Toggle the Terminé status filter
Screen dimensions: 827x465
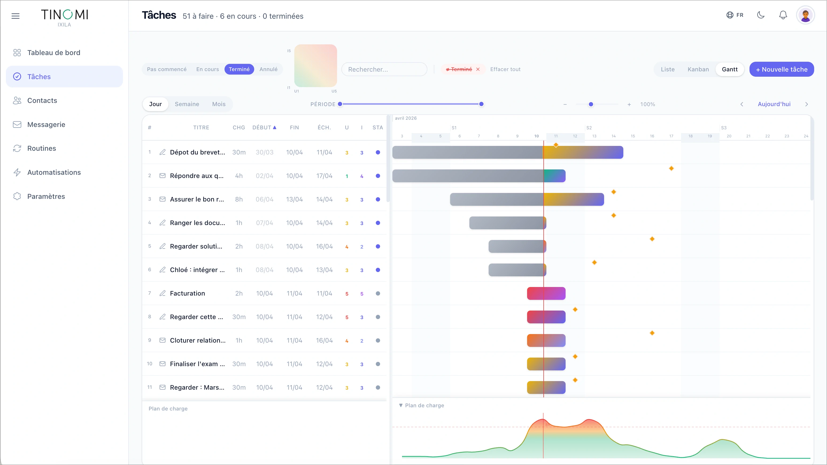point(239,69)
